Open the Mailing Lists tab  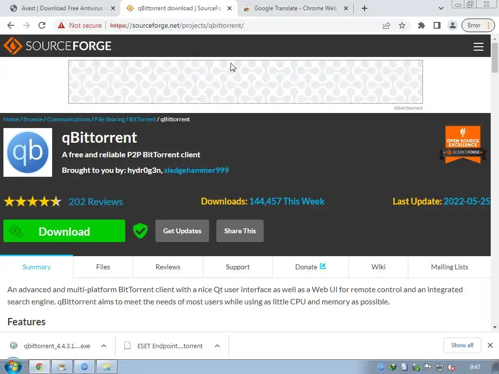(449, 267)
